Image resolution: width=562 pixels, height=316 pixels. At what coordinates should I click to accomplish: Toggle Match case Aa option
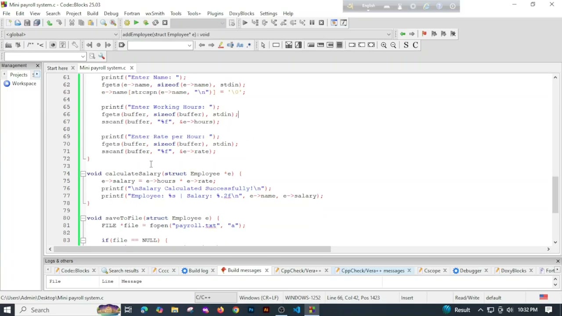(240, 45)
